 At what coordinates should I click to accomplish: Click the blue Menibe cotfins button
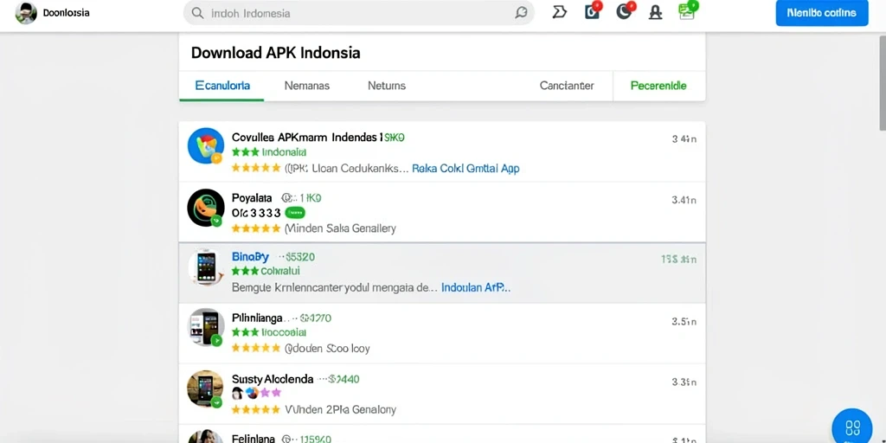click(x=822, y=13)
